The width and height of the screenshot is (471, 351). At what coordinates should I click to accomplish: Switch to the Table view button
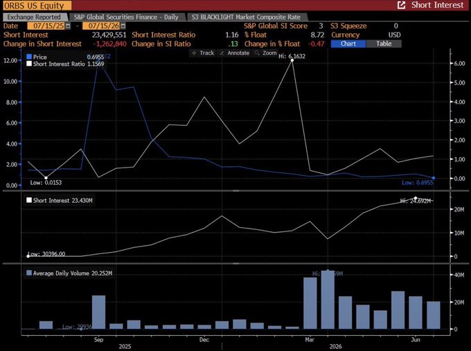point(384,44)
